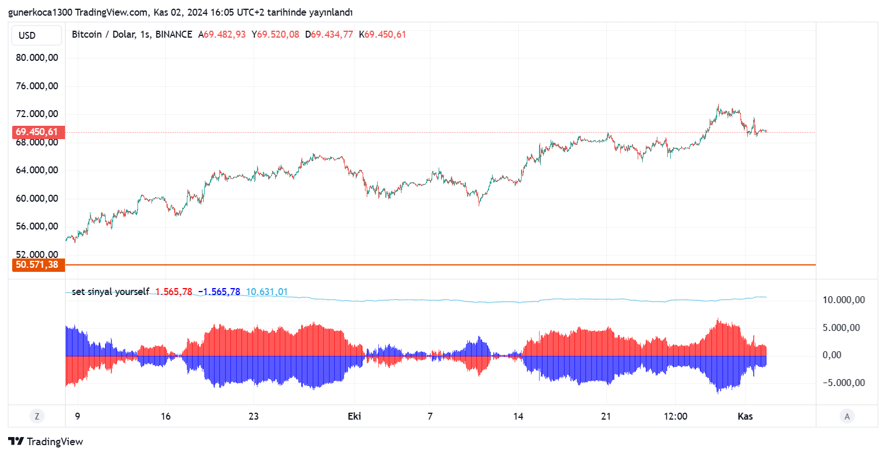Click the gunerkoca1300 publisher header text
886x455 pixels.
click(x=39, y=12)
